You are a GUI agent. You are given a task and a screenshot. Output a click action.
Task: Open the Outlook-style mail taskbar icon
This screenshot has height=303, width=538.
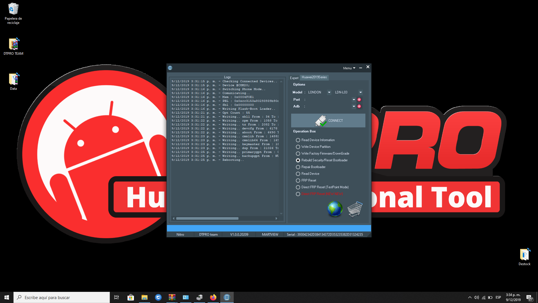[x=186, y=297]
